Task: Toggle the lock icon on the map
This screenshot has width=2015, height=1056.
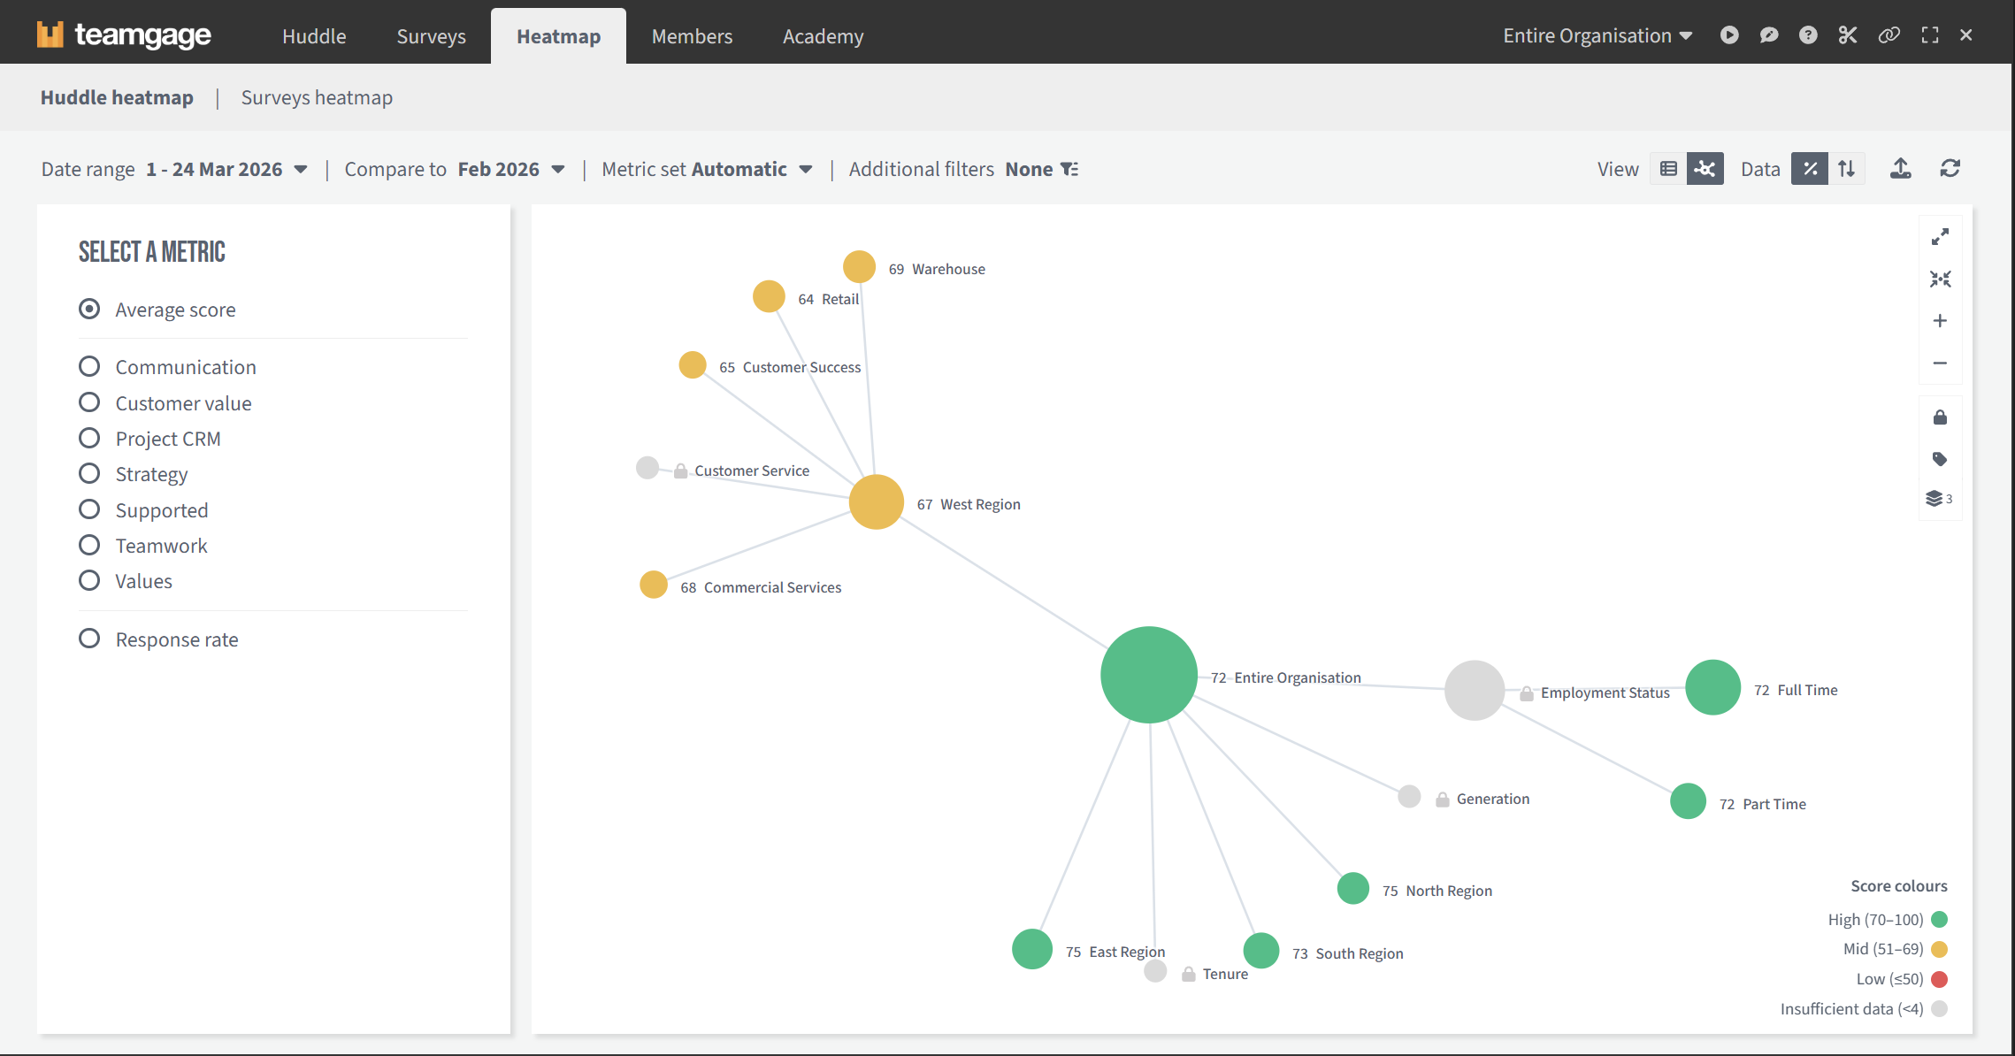Action: (1940, 417)
